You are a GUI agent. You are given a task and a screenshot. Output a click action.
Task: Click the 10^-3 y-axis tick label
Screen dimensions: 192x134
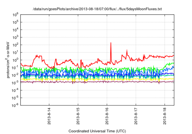tap(15, 83)
